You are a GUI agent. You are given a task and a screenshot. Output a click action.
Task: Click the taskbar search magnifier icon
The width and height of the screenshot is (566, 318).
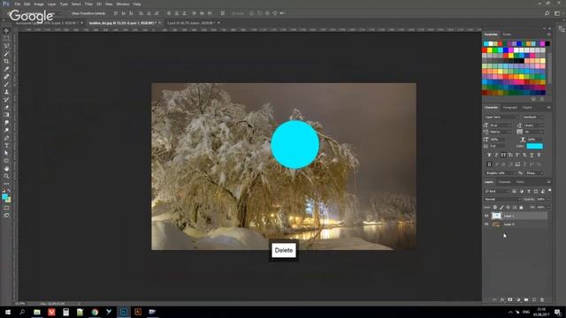coord(22,312)
